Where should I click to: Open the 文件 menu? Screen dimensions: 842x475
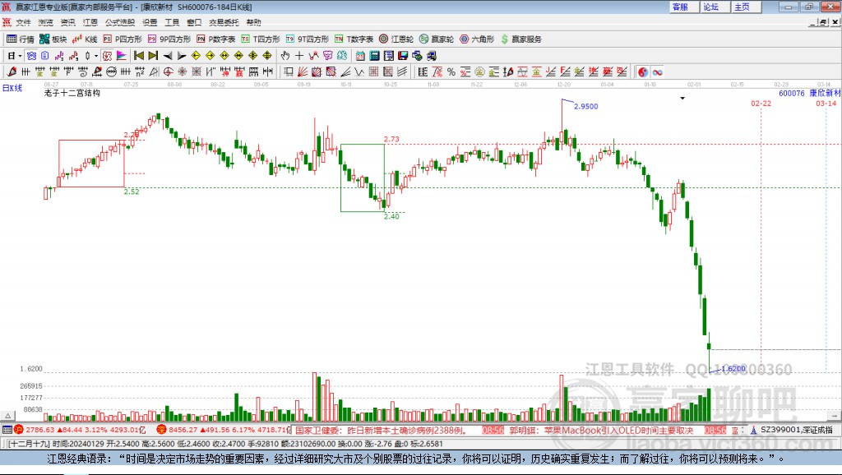click(24, 22)
